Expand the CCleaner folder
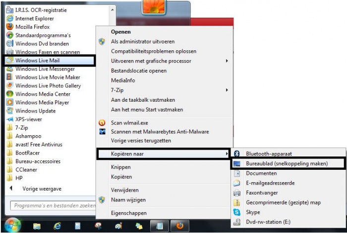 click(x=22, y=169)
